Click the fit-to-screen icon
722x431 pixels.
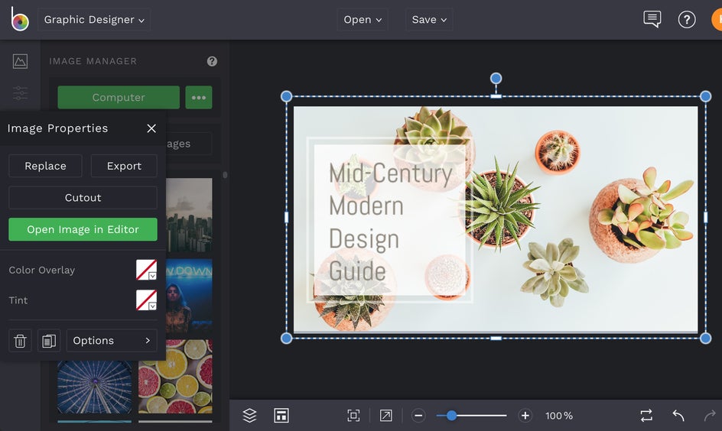[353, 415]
